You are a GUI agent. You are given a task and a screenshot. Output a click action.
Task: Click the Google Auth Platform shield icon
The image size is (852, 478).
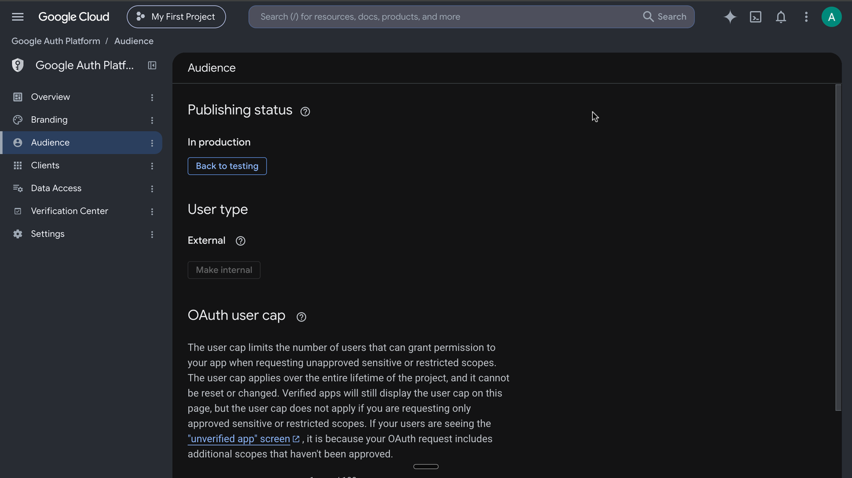pos(18,65)
